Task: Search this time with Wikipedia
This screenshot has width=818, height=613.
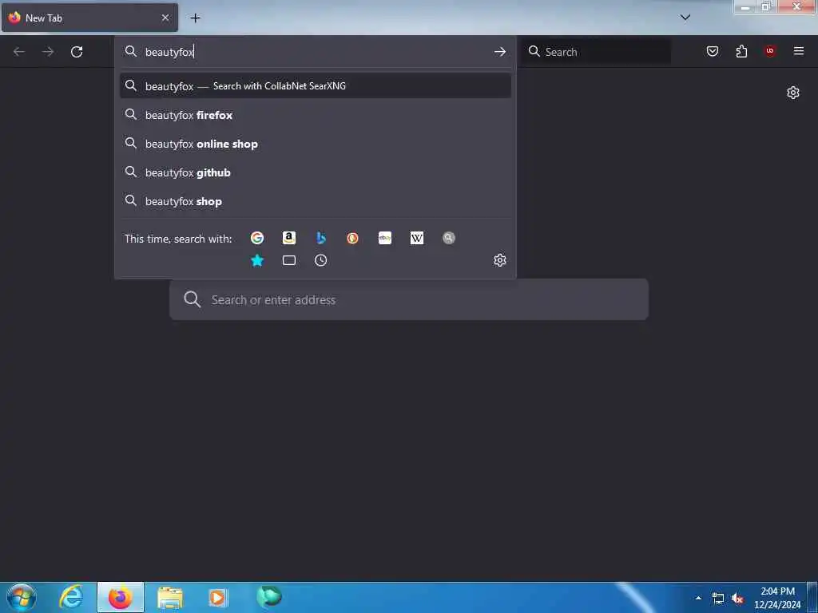Action: [x=417, y=238]
